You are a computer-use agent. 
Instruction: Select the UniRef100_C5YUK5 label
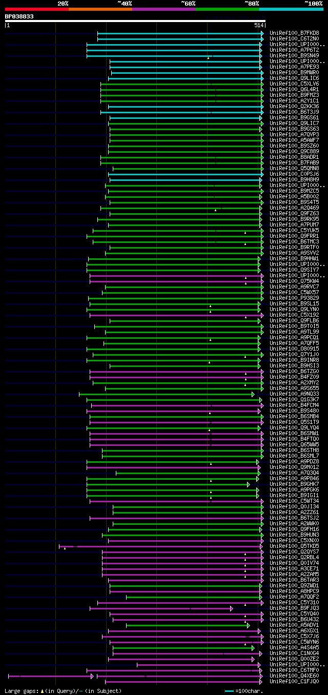[x=294, y=230]
